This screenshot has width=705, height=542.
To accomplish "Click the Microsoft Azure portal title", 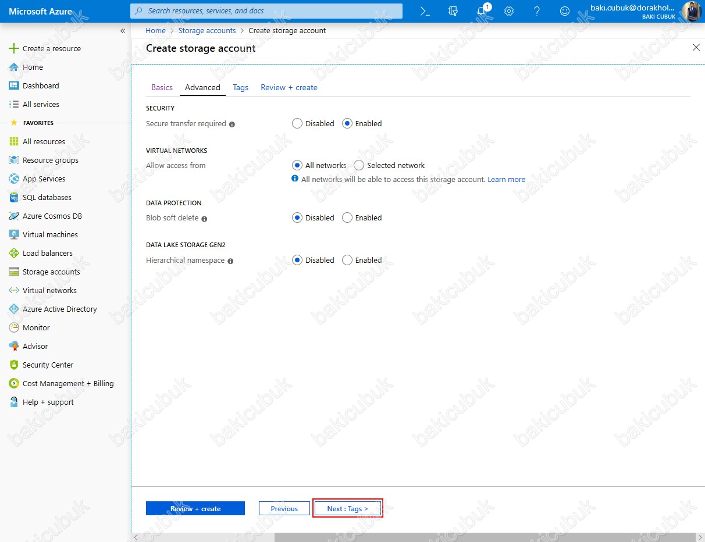I will [x=41, y=11].
